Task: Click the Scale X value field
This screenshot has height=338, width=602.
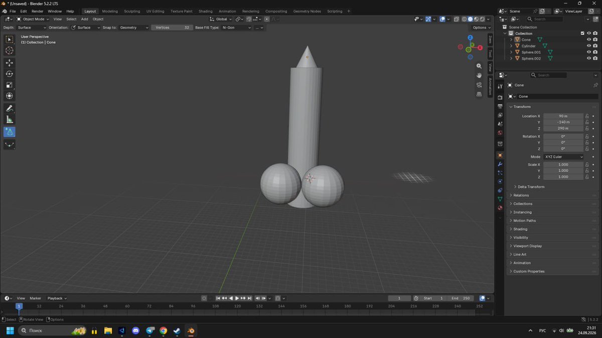Action: click(563, 165)
